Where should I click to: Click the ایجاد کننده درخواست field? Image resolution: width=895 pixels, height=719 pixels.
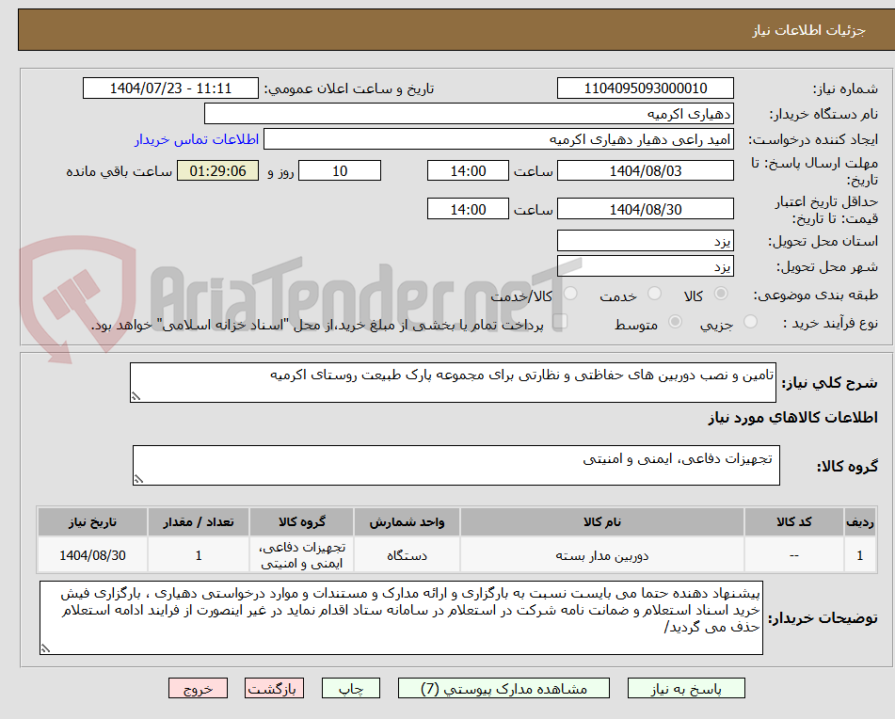(498, 139)
